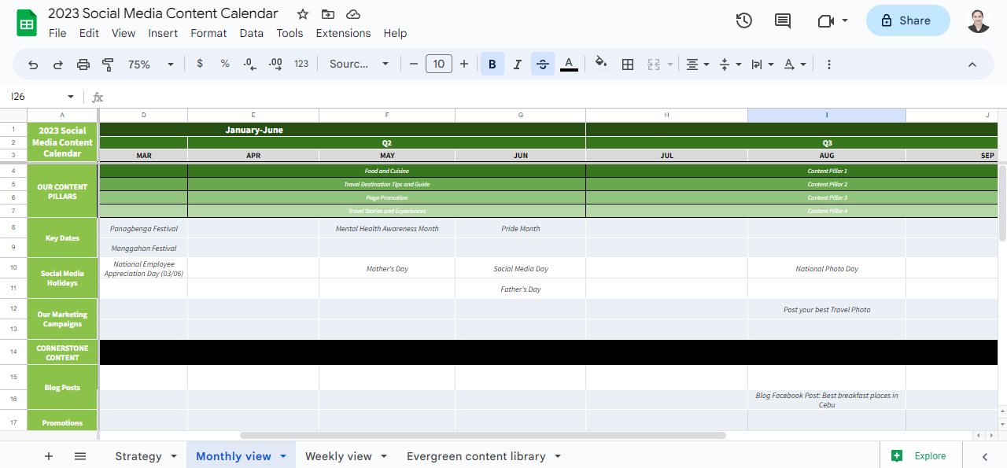
Task: Open version history clock icon
Action: point(744,21)
